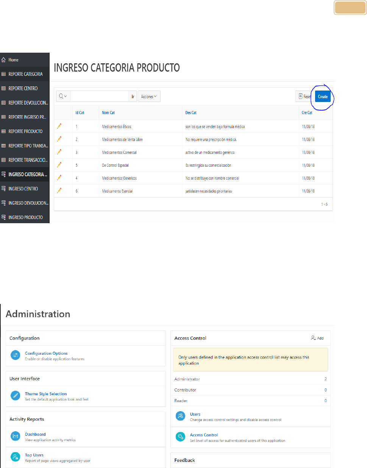This screenshot has width=367, height=468.
Task: Open the search column magnifier dropdown
Action: coord(63,96)
